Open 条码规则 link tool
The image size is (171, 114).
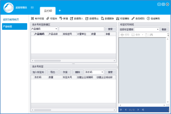pyautogui.click(x=138, y=19)
